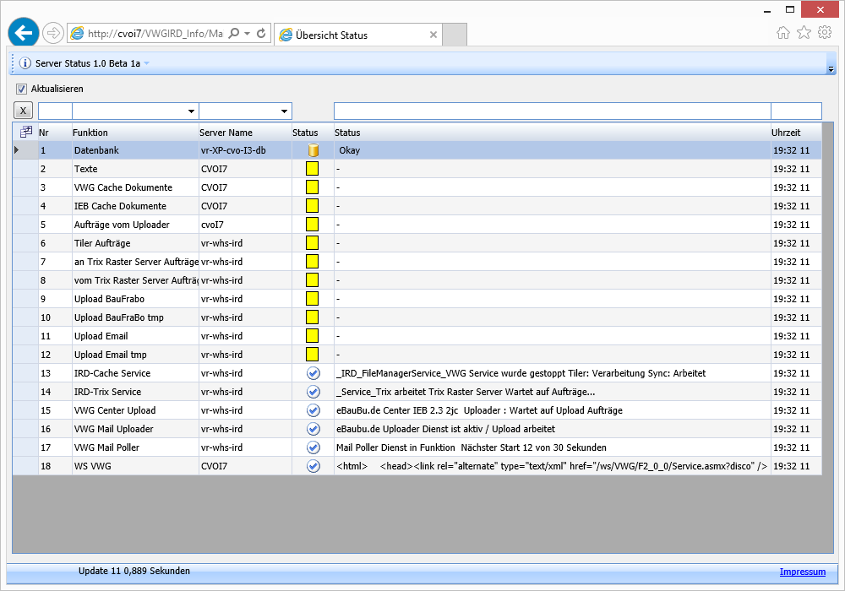Sort by the Server Name column header

pos(245,133)
